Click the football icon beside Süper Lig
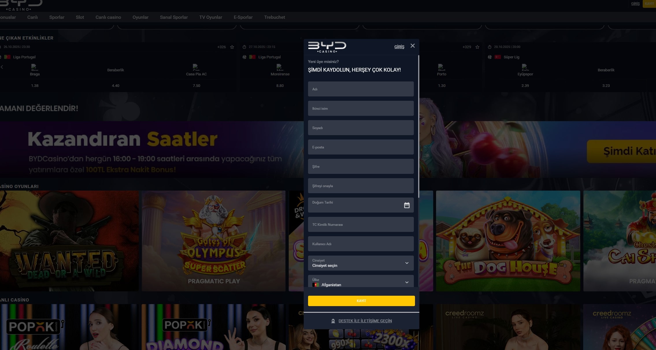Image resolution: width=656 pixels, height=350 pixels. tap(490, 57)
